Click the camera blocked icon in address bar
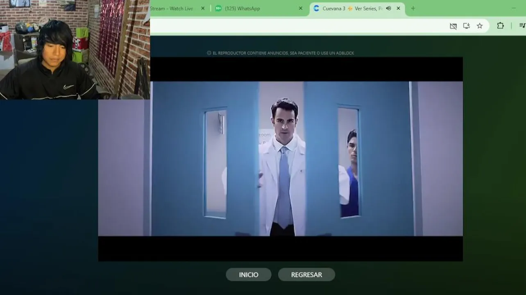The image size is (526, 295). (x=453, y=26)
